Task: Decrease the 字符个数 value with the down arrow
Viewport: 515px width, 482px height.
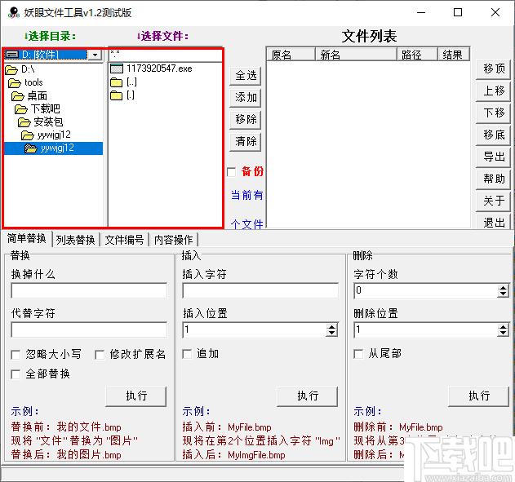Action: tap(503, 294)
